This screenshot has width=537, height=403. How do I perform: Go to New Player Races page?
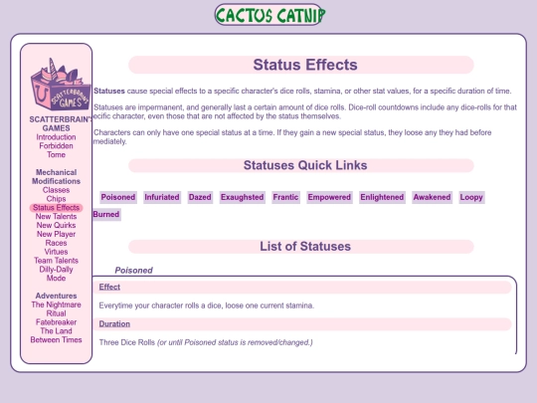click(x=56, y=239)
